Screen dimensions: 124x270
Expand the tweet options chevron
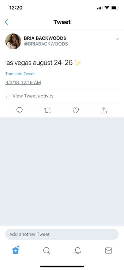coord(117,39)
